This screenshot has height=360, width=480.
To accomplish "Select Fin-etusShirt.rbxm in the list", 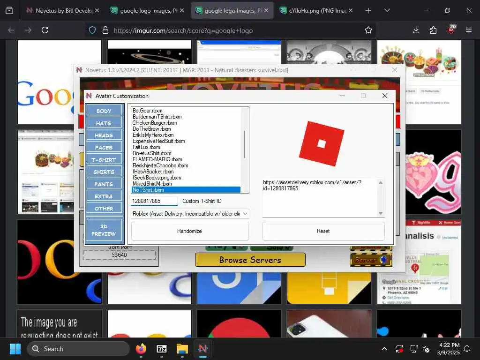I will tap(152, 153).
